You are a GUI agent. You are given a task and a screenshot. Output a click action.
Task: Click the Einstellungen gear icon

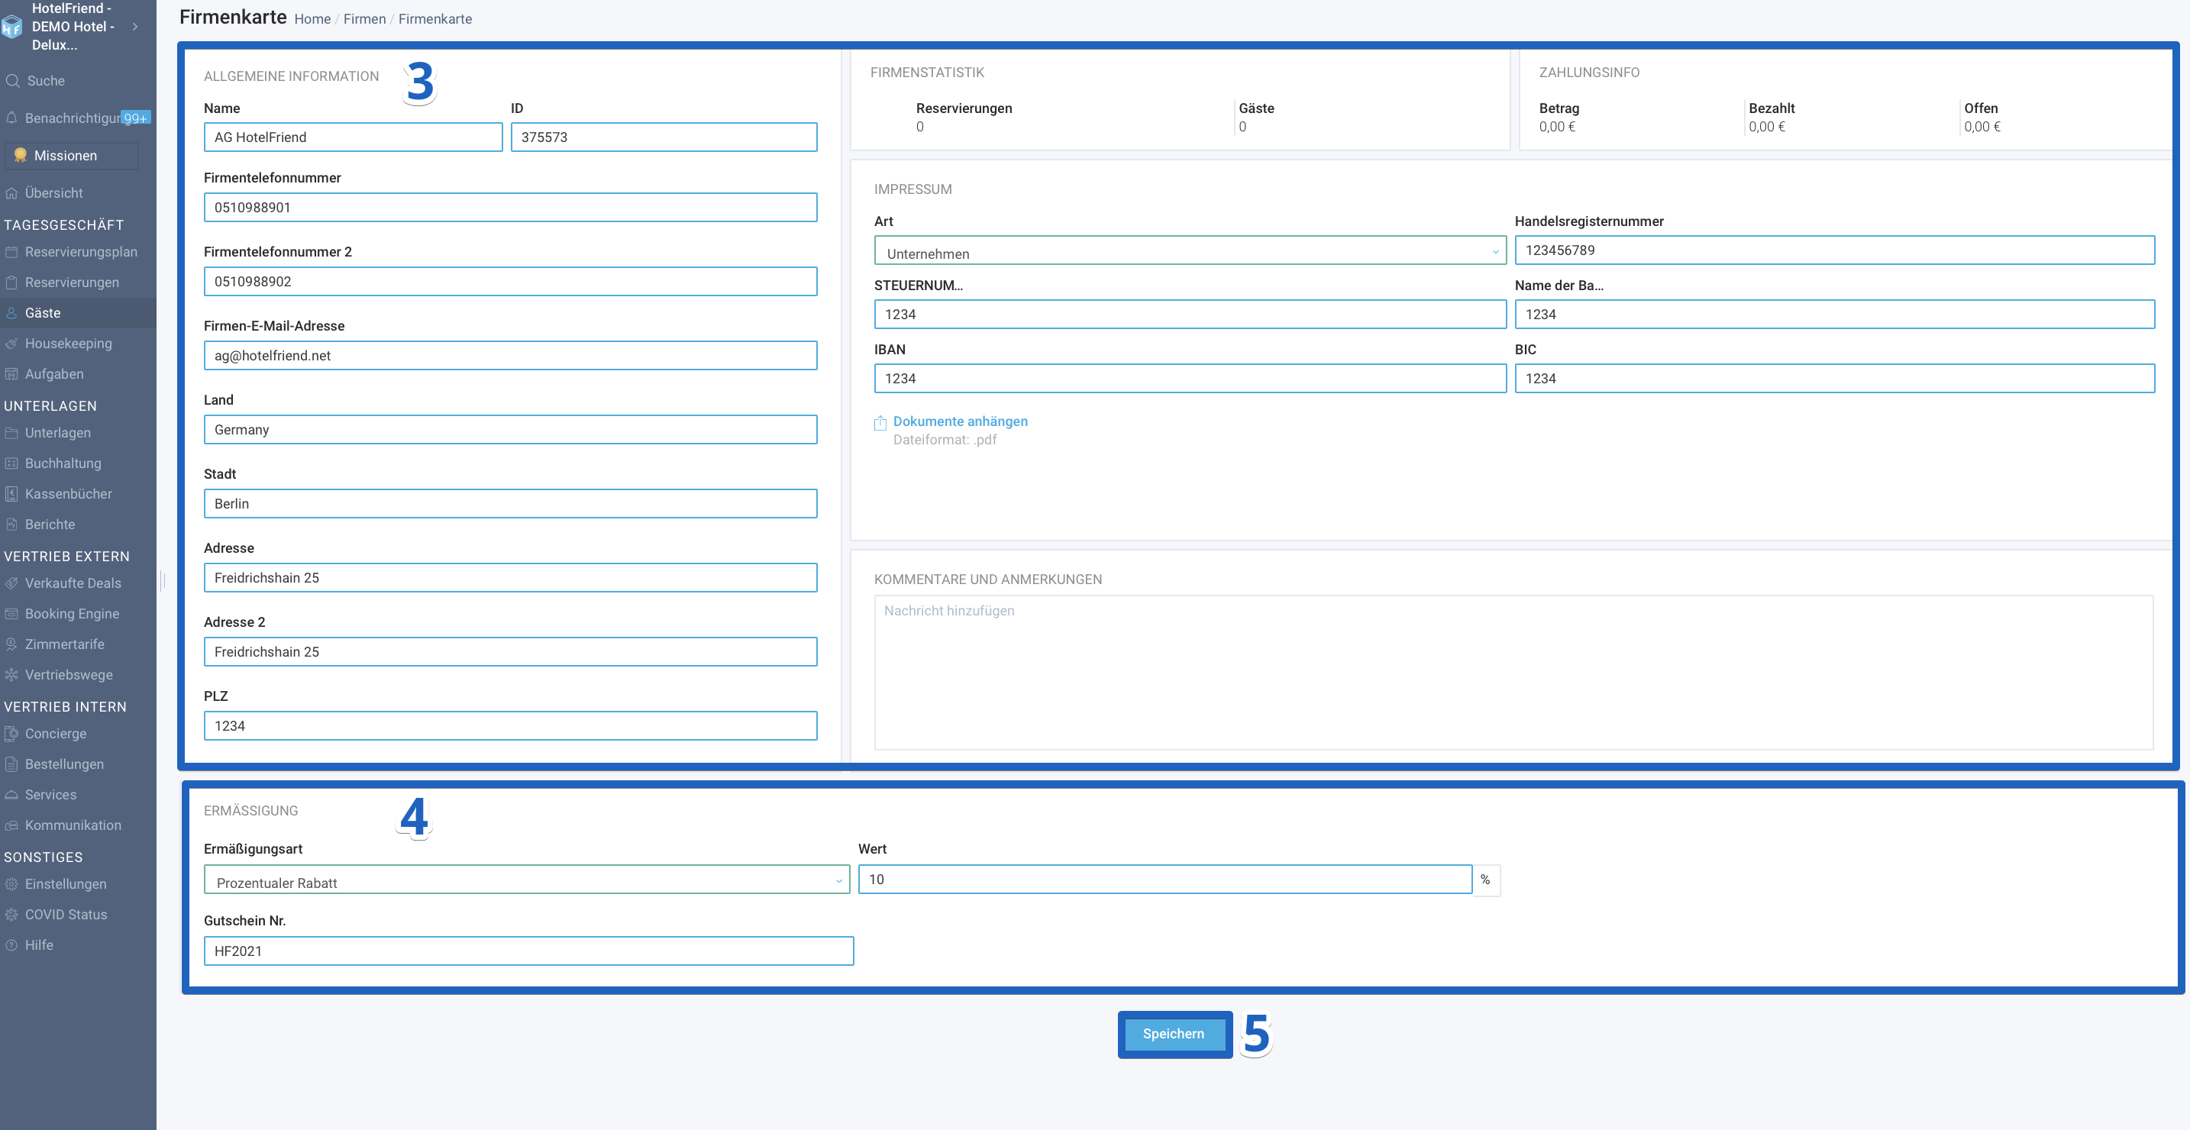12,884
